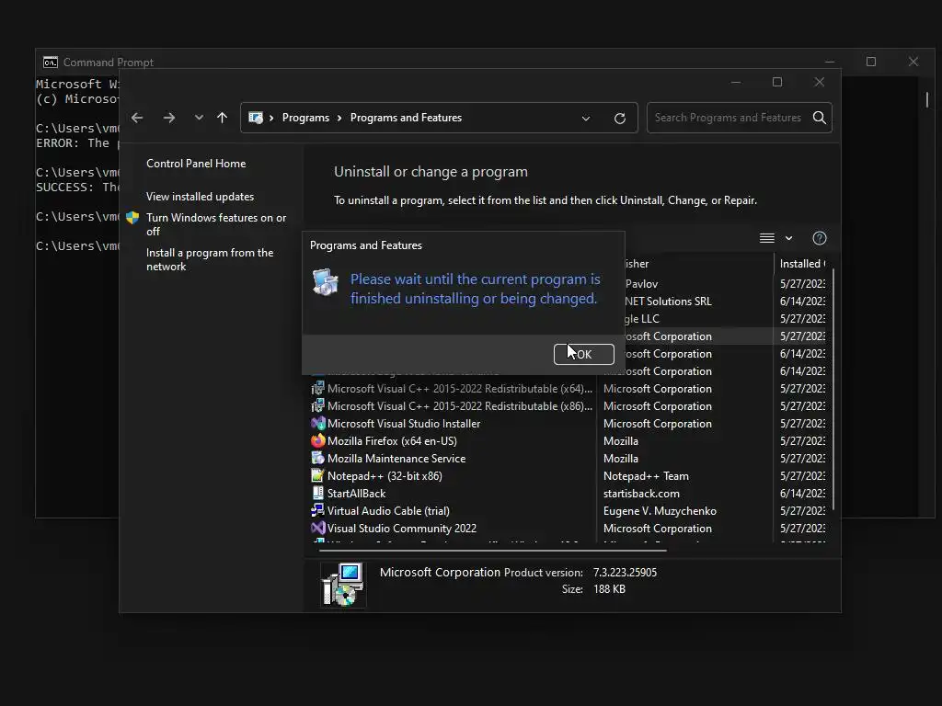Click the Installed On column header
This screenshot has height=706, width=942.
point(802,264)
